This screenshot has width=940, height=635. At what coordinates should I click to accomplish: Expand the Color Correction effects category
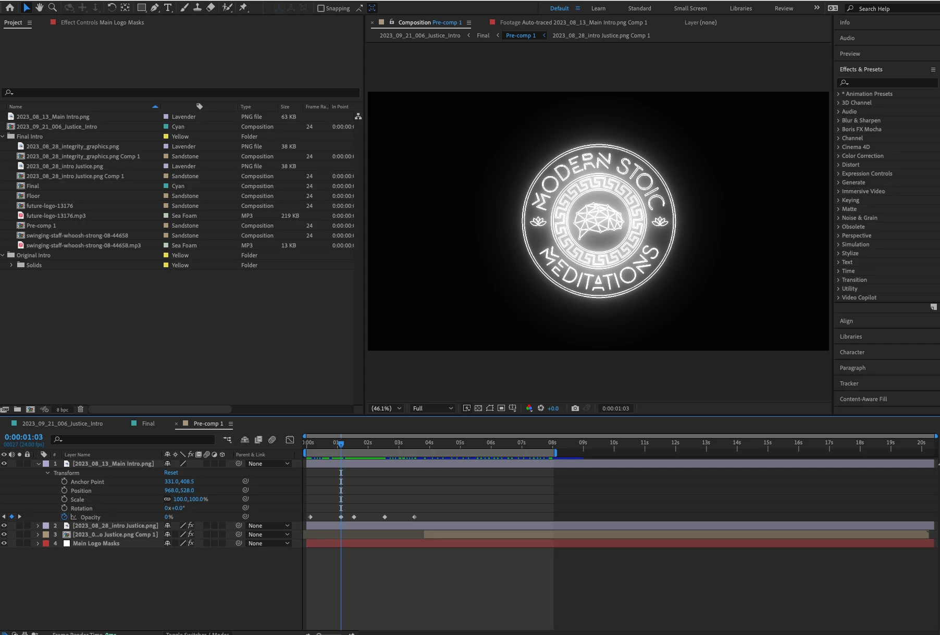(x=838, y=156)
